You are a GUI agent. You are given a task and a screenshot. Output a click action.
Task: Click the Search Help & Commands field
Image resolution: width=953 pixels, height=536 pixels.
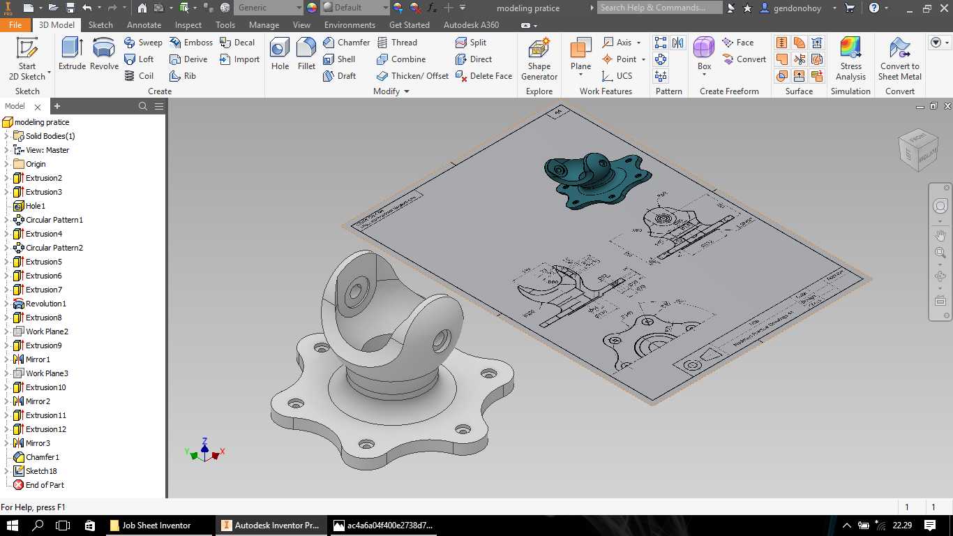661,8
